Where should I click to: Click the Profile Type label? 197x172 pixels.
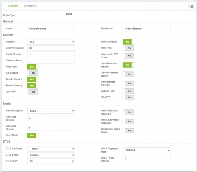tap(9, 15)
